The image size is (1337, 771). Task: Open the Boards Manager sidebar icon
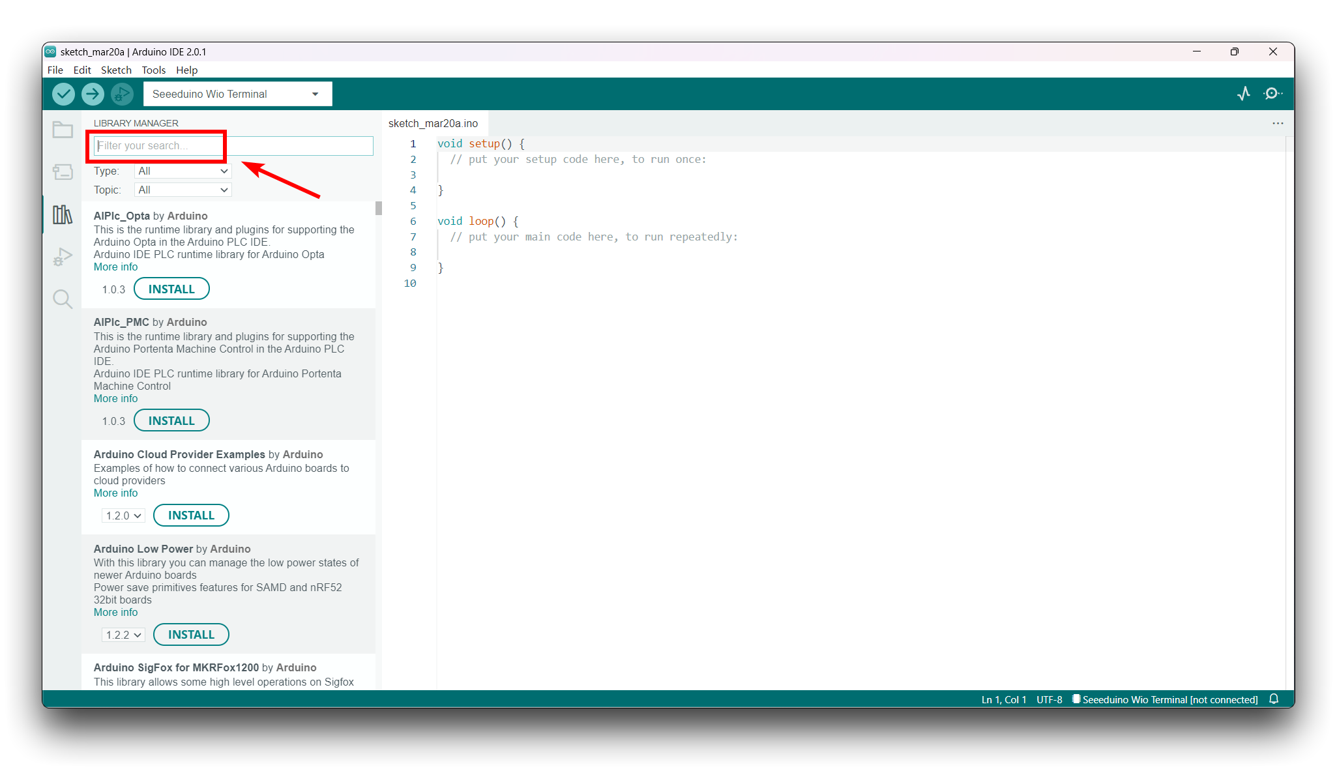point(63,172)
